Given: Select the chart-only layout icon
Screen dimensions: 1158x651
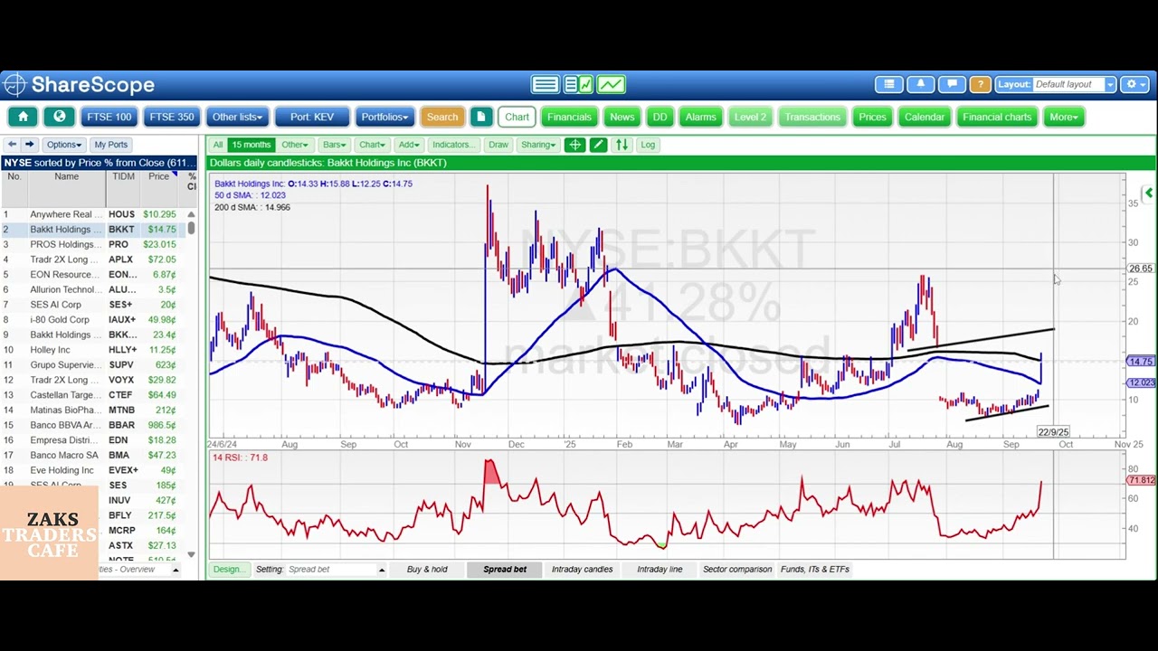Looking at the screenshot, I should [x=611, y=84].
